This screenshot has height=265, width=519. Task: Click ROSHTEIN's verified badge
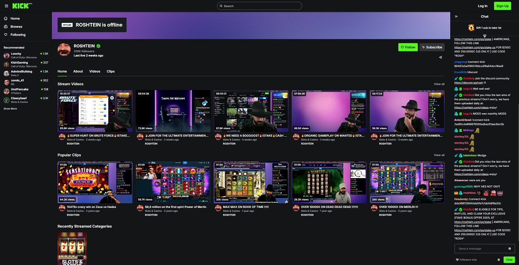[99, 46]
